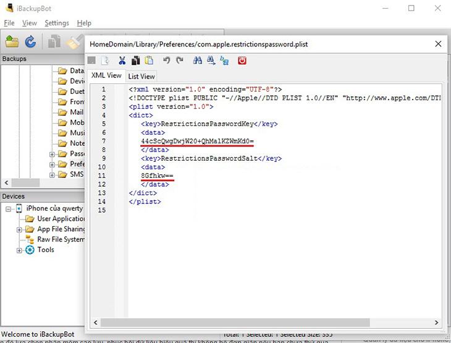Expand the Prefe folder node
Image resolution: width=451 pixels, height=343 pixels.
[x=52, y=164]
